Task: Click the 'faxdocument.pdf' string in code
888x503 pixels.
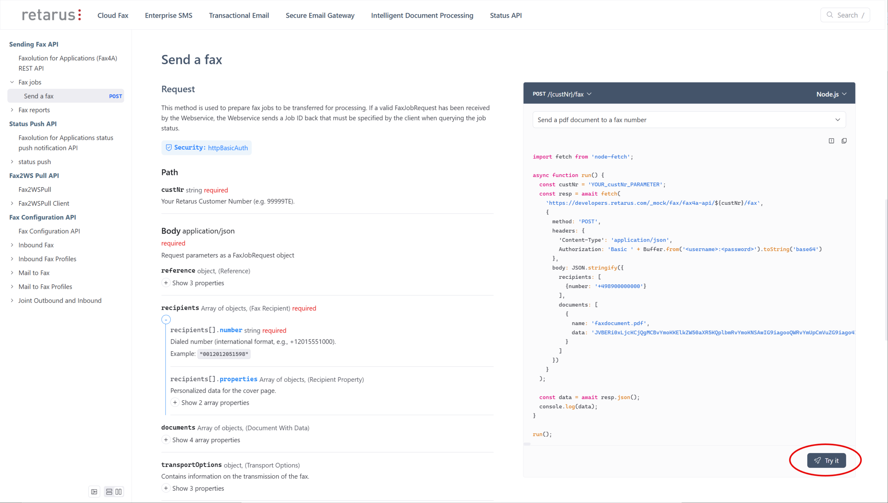Action: coord(620,323)
